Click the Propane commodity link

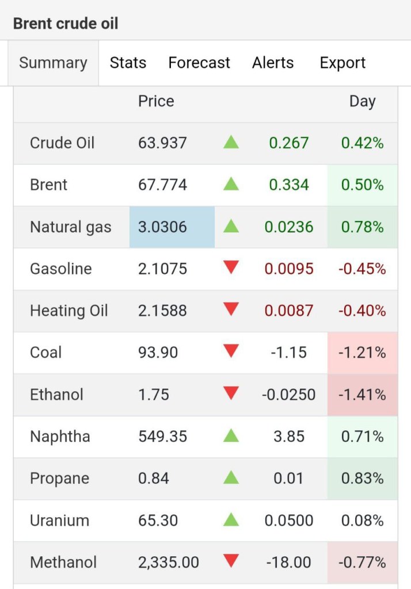[59, 479]
